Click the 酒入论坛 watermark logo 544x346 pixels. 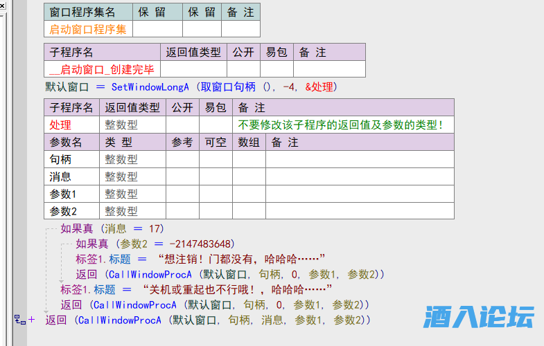[479, 317]
